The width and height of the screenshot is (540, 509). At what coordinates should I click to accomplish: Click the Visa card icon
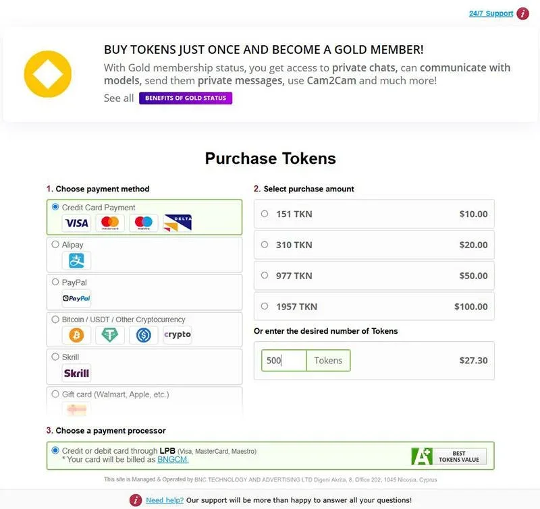(76, 223)
